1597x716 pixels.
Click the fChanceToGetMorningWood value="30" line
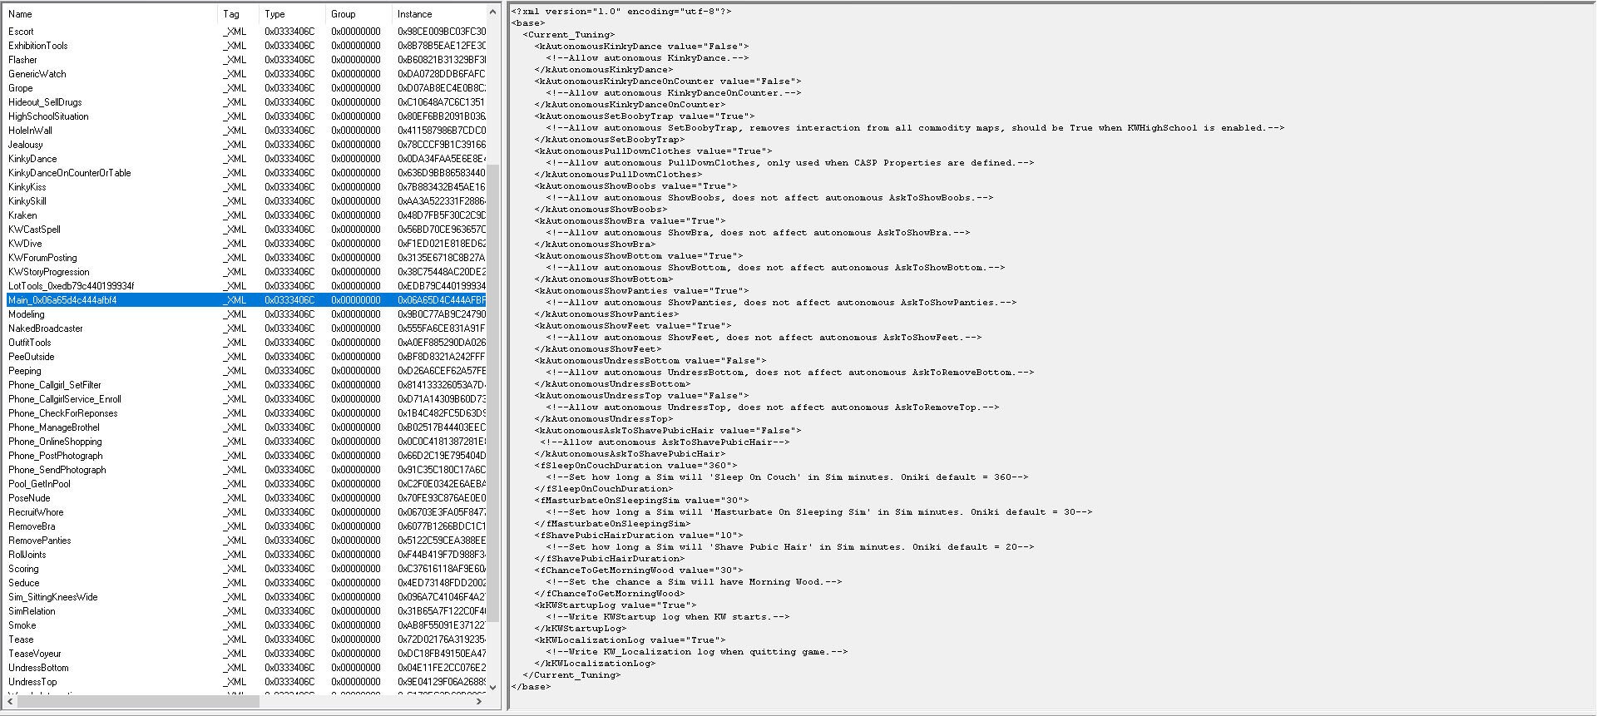pos(639,570)
